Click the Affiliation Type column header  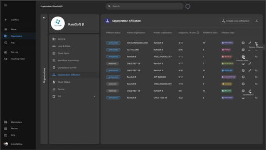click(x=228, y=33)
